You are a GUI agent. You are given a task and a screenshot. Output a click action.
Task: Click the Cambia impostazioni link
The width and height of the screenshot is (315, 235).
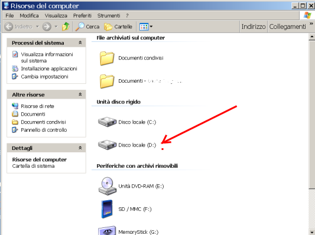pos(44,77)
